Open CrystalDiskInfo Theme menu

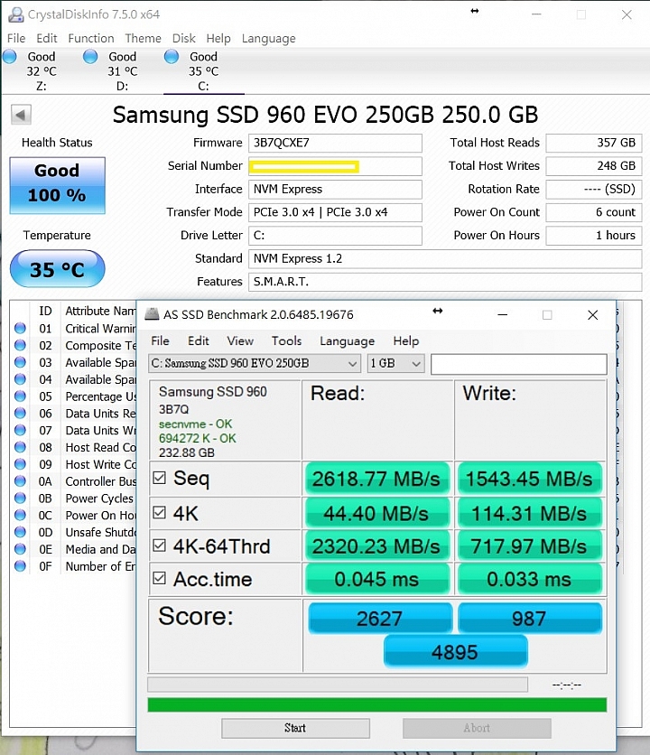click(143, 38)
